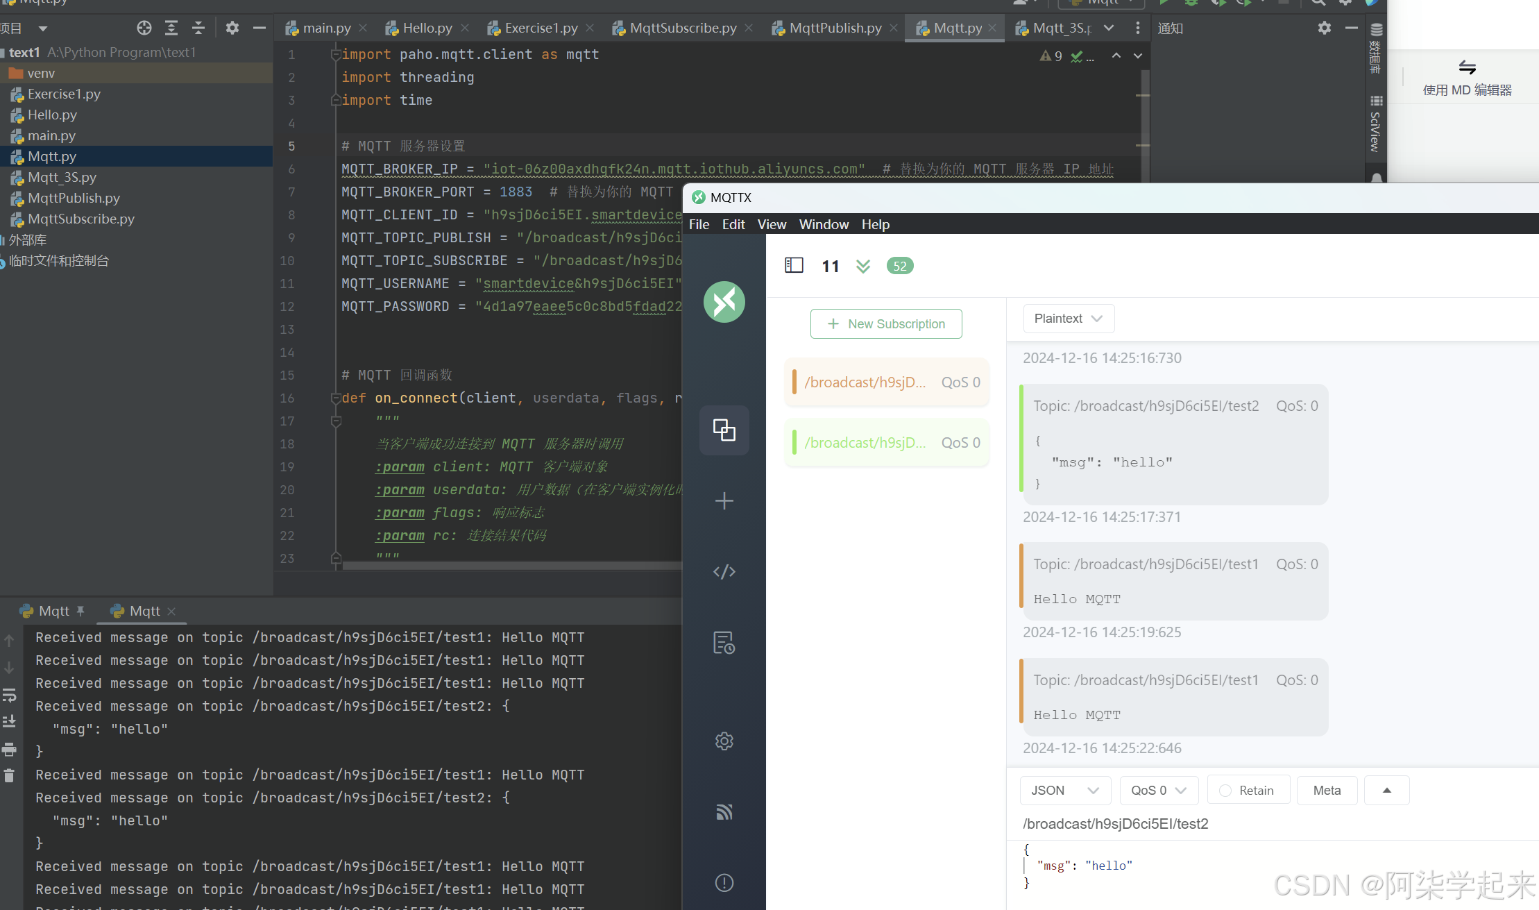Click the MQTTX new connection plus icon
The height and width of the screenshot is (910, 1539).
724,501
